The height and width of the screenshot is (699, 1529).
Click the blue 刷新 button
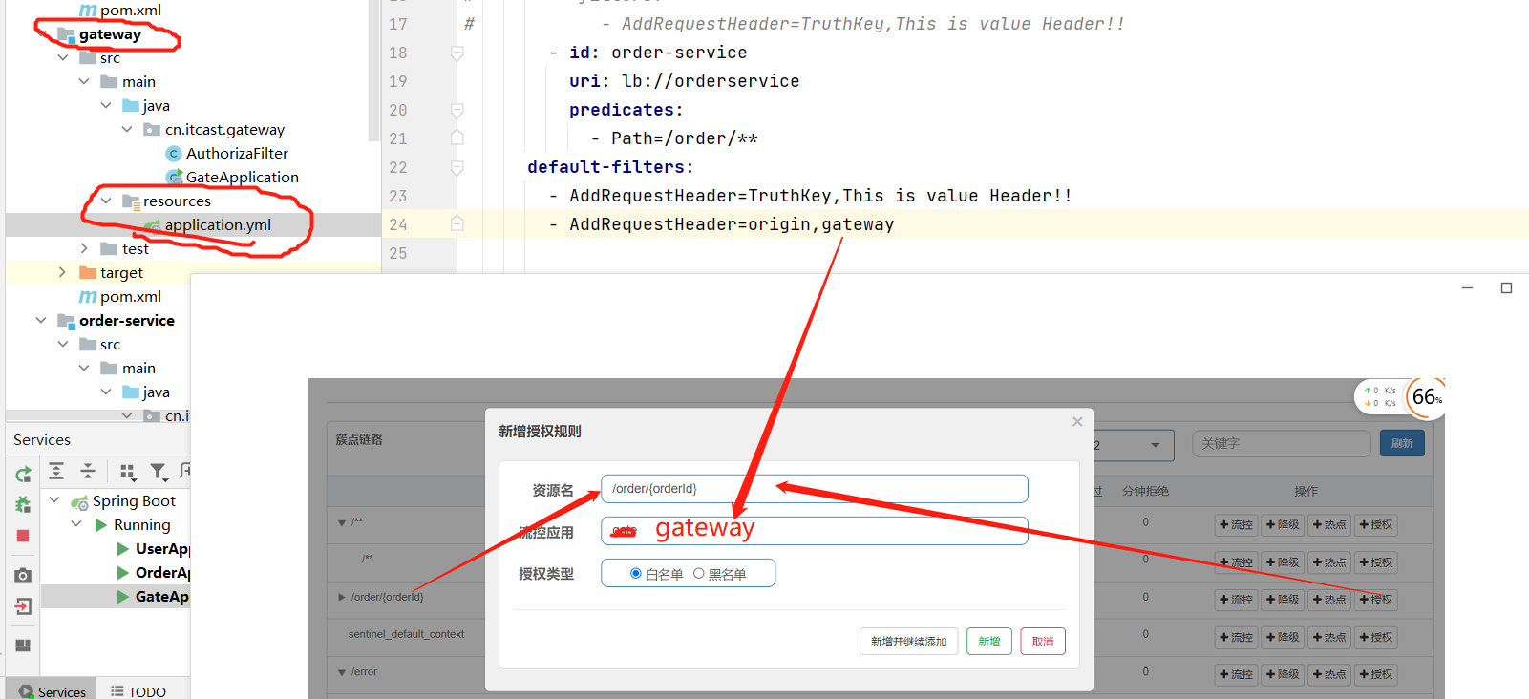(x=1402, y=443)
